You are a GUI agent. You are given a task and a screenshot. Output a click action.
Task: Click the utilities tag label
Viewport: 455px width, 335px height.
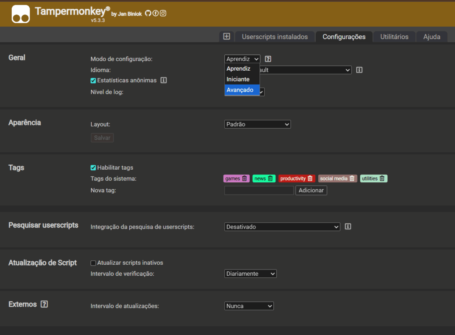(370, 178)
